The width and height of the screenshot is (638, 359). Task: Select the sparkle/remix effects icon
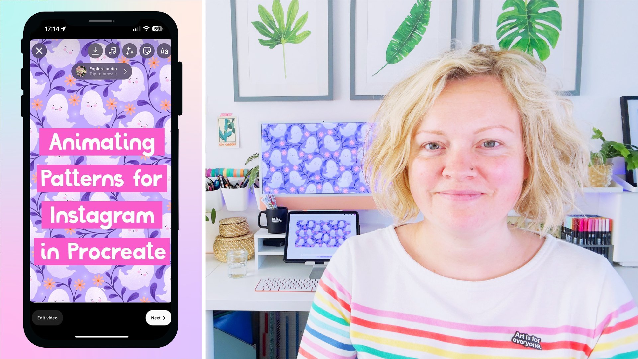click(x=130, y=50)
